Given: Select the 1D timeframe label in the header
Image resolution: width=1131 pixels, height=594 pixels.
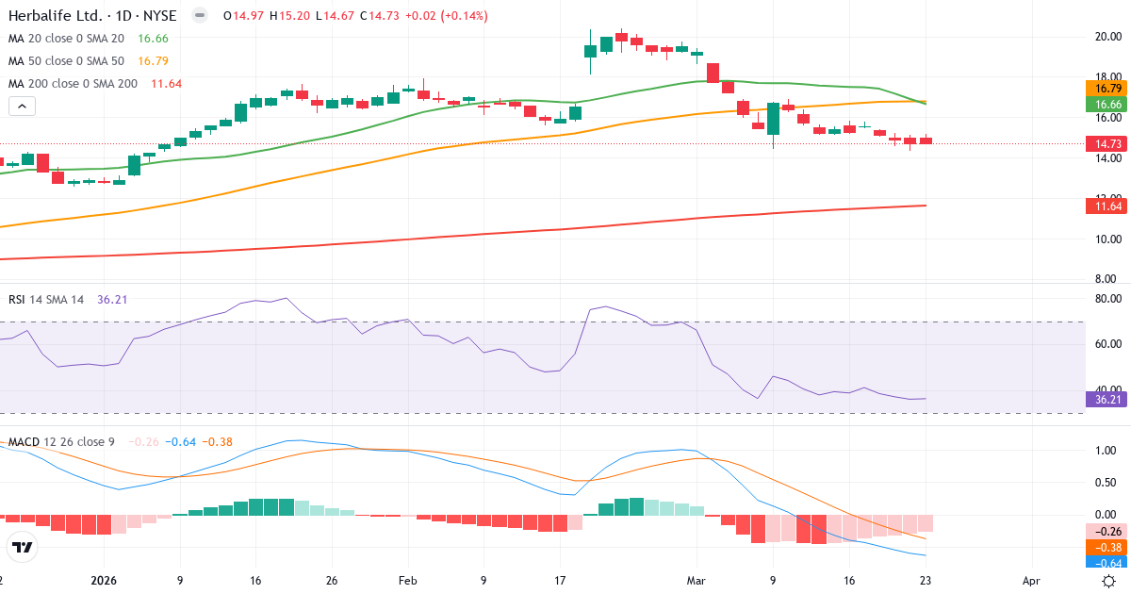Looking at the screenshot, I should pos(121,15).
